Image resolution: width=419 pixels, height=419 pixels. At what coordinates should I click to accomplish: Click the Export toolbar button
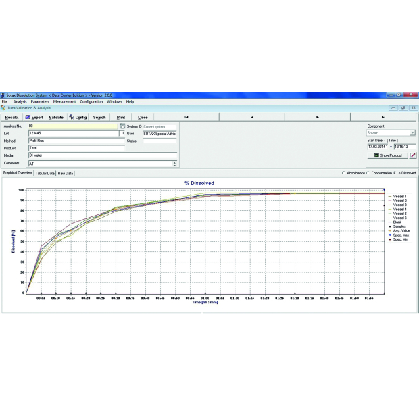tap(34, 117)
